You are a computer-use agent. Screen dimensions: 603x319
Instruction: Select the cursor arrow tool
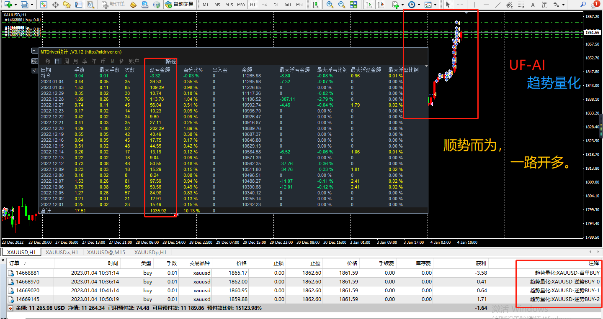(x=448, y=5)
